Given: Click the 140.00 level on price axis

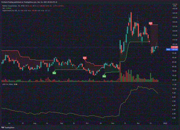Looking at the screenshot, I should click(174, 13).
